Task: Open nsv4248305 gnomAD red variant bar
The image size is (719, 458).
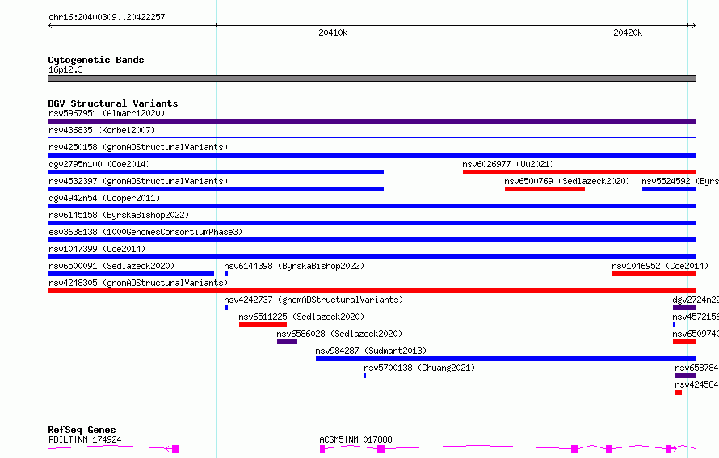Action: (x=372, y=291)
